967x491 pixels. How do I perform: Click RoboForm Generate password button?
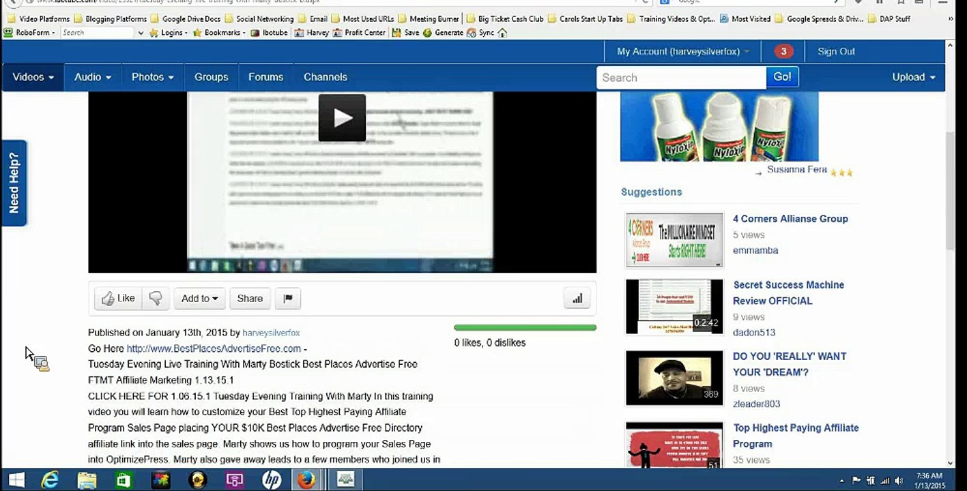pyautogui.click(x=443, y=33)
